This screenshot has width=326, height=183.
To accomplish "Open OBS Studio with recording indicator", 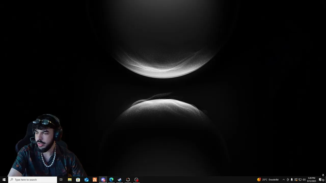I will coord(137,180).
